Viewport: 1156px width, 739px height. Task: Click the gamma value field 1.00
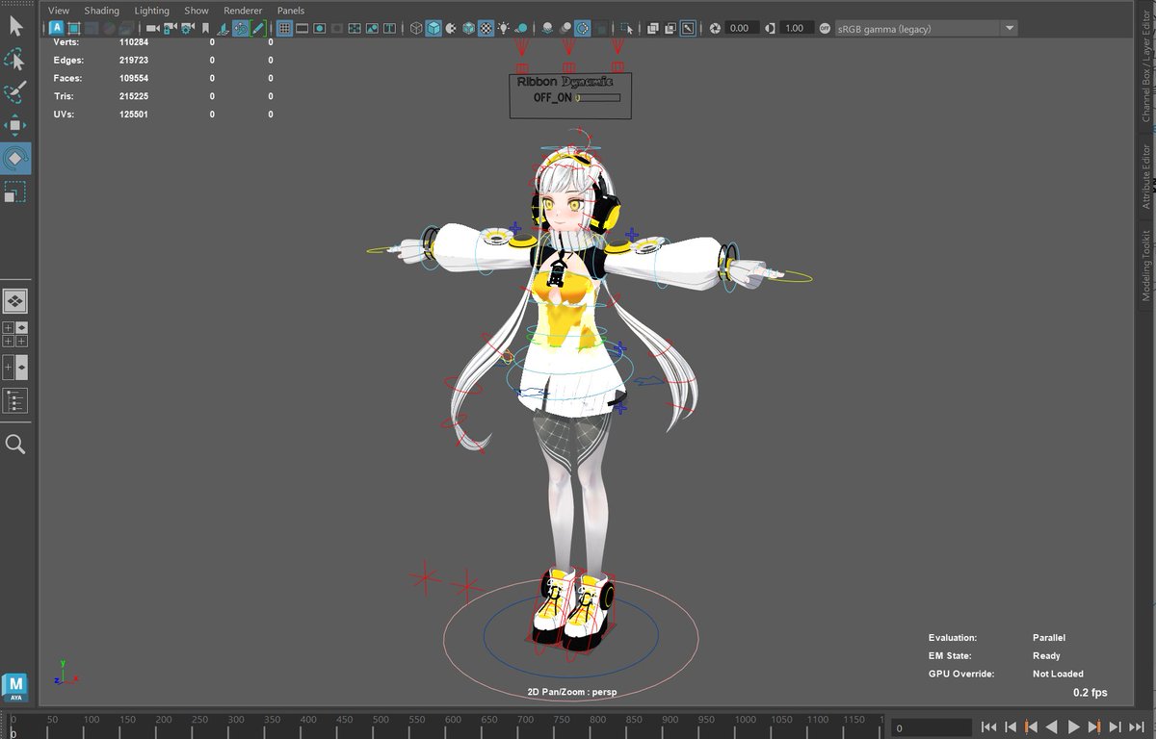coord(796,29)
